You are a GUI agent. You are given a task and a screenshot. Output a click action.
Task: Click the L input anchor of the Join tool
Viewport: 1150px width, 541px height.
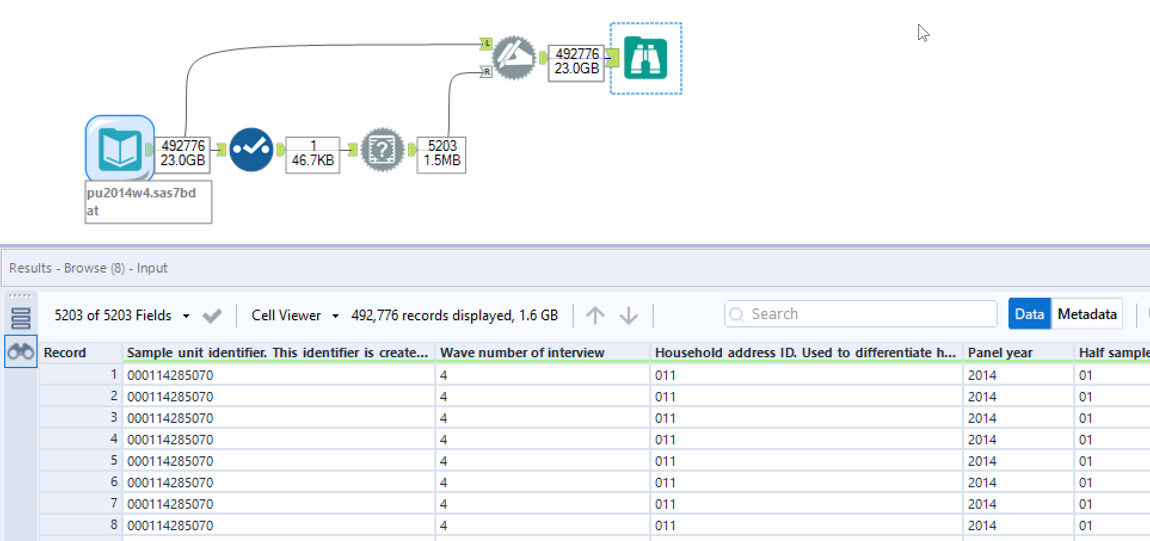(485, 43)
